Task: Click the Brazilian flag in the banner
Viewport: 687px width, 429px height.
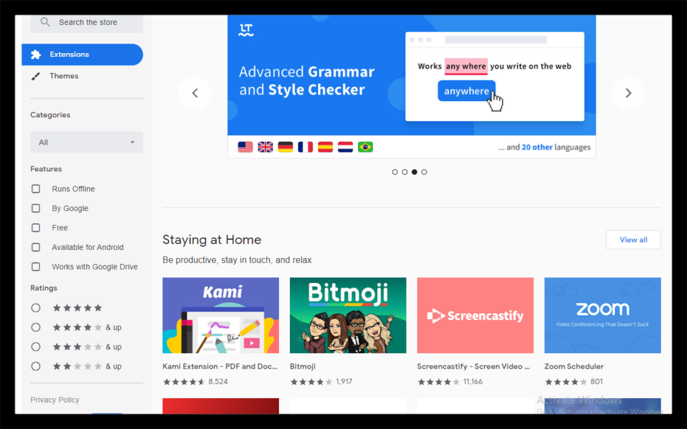Action: 365,146
